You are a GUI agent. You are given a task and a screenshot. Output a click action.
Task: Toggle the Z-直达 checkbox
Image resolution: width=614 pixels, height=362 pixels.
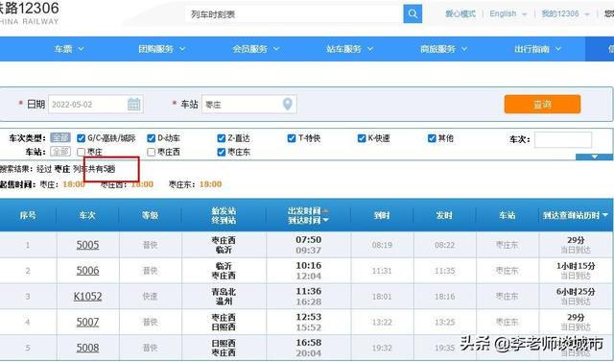coord(222,138)
